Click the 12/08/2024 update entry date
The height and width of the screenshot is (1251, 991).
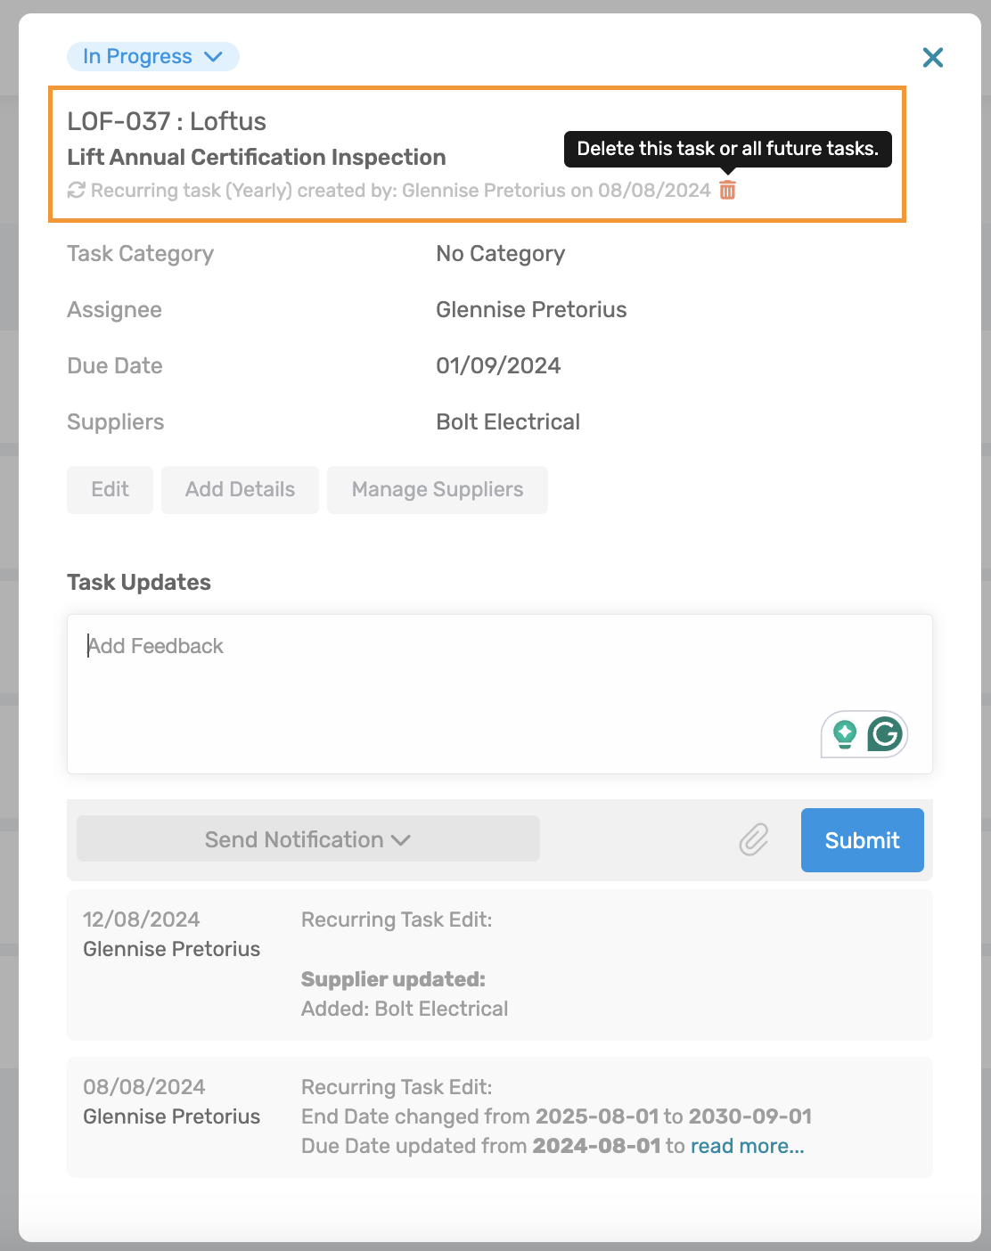(142, 920)
